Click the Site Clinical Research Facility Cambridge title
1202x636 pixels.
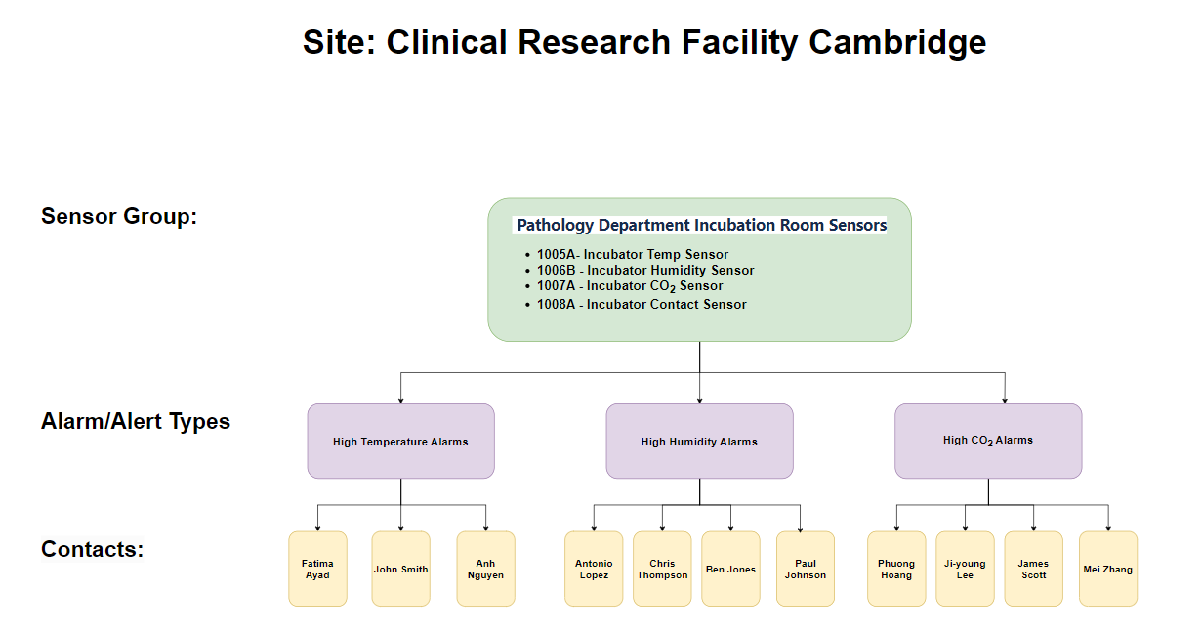click(x=643, y=43)
